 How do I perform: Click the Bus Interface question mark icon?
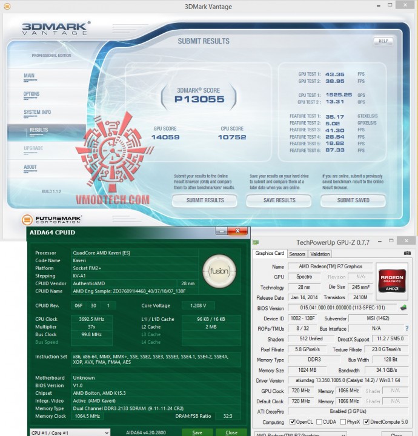tap(407, 328)
